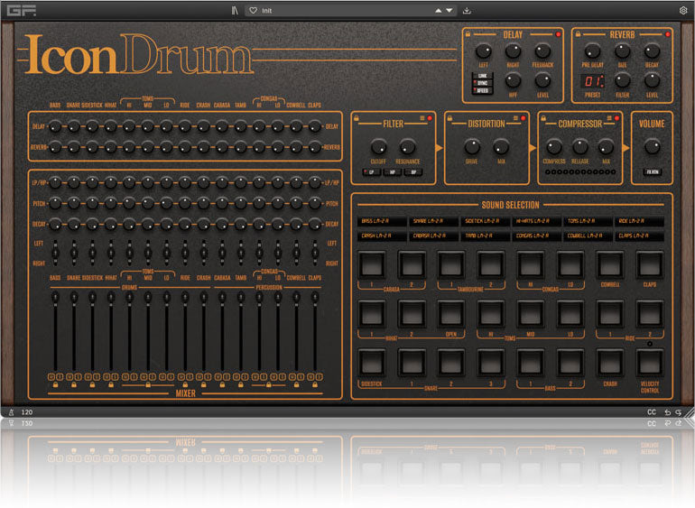Screen dimensions: 695x508
Task: Lock the Snare mixer channel
Action: (x=74, y=385)
